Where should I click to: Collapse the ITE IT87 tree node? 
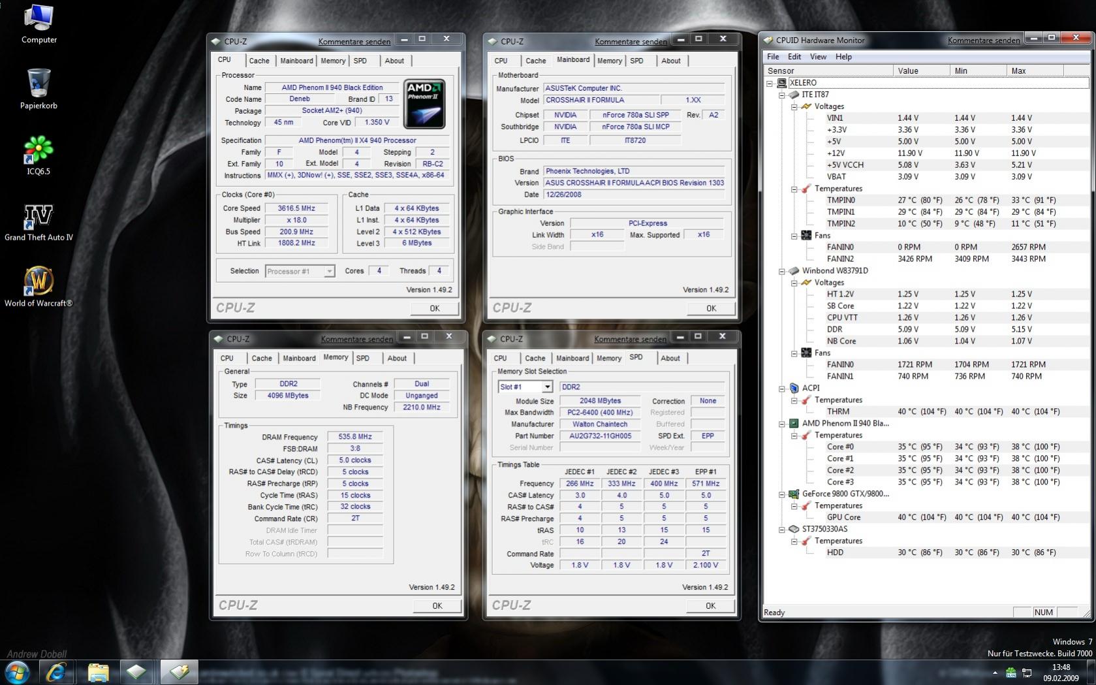[x=781, y=95]
